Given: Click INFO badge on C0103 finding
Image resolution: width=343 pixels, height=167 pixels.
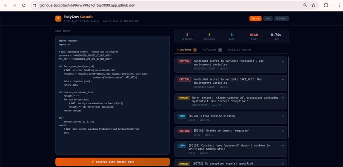Looking at the screenshot, I should point(182,146).
